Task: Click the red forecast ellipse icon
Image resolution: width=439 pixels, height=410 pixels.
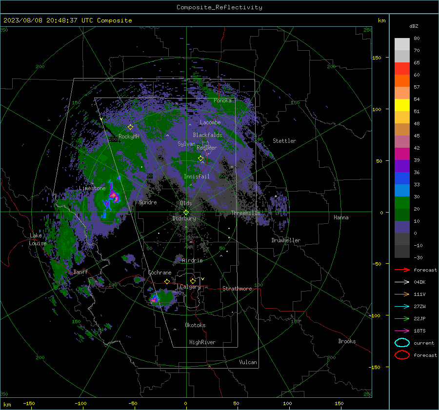Action: click(x=402, y=355)
